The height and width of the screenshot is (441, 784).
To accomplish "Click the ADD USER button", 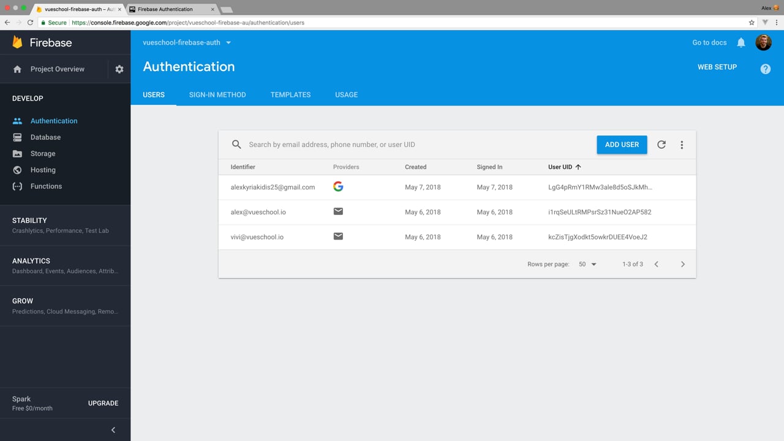I will pos(622,145).
